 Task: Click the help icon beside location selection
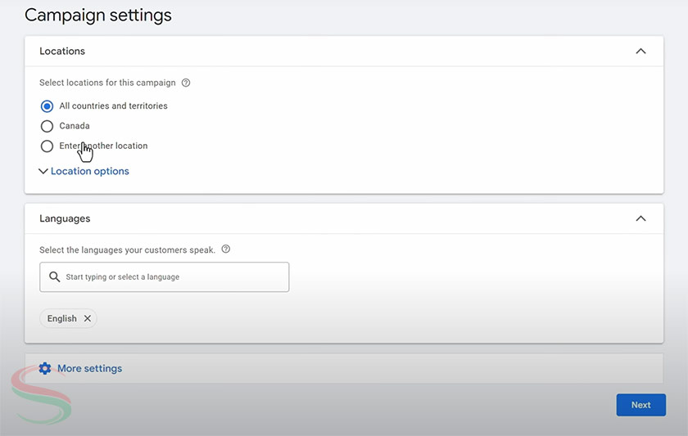point(186,83)
